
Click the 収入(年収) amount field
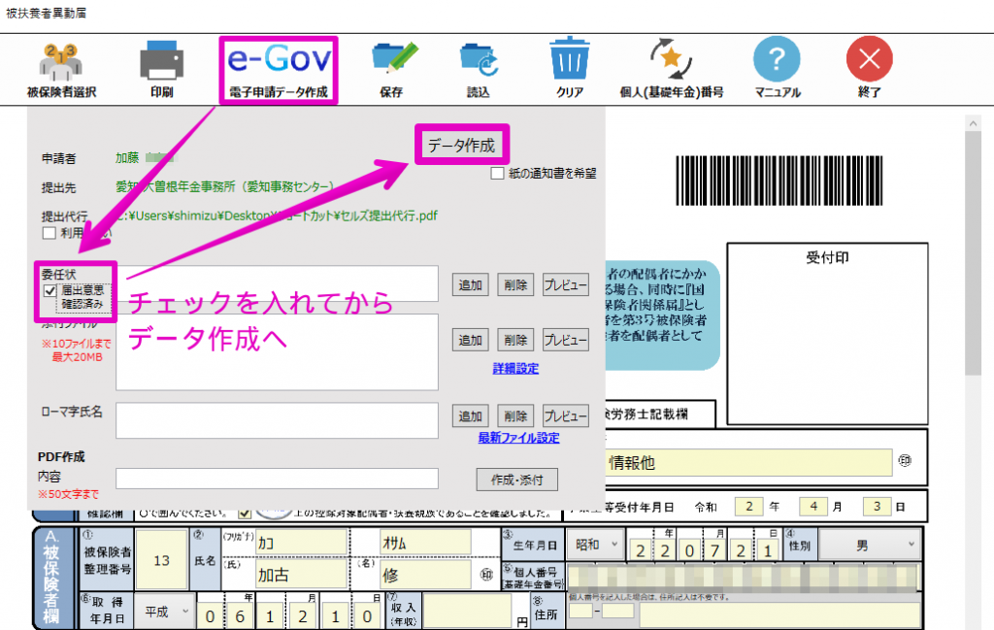click(x=467, y=612)
